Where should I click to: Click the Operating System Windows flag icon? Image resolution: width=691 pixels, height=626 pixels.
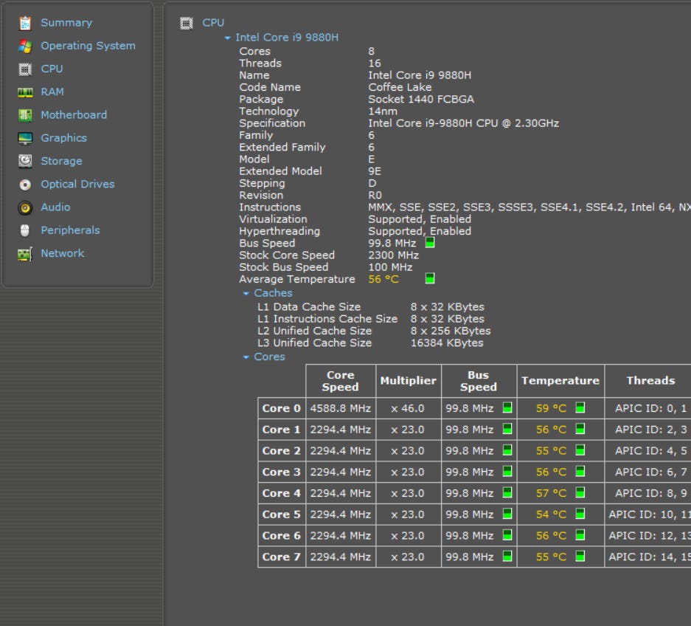pyautogui.click(x=25, y=46)
